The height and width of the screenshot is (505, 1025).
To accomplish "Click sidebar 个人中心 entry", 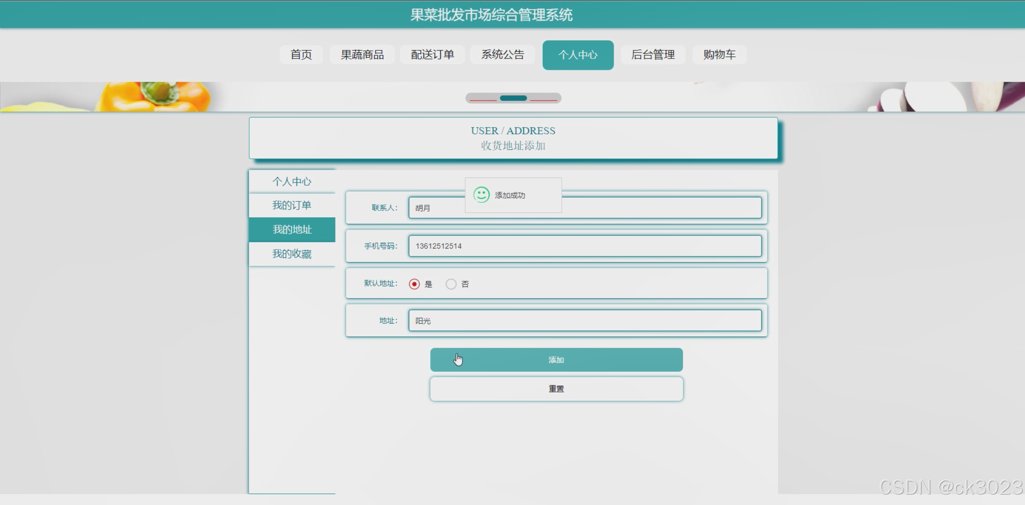I will (292, 181).
